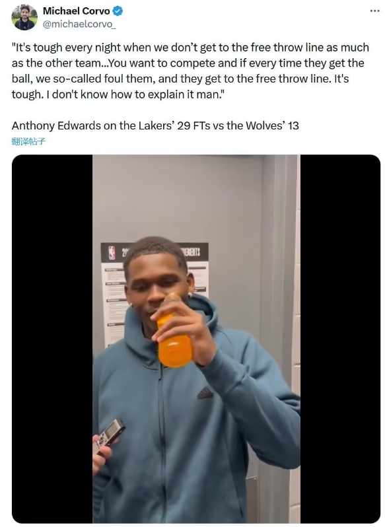Open Michael Corvo's profile avatar

coord(24,17)
